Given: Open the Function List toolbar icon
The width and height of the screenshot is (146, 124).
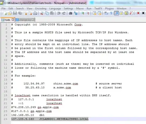Looking at the screenshot, I should [x=131, y=13].
